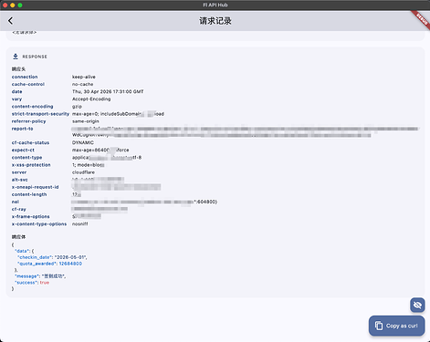Click the Copy as curl button

click(x=396, y=326)
